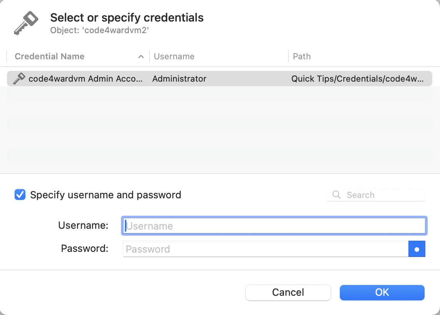Viewport: 440px width, 315px height.
Task: Select the code4wardvm Admin Account credential row
Action: (x=220, y=79)
